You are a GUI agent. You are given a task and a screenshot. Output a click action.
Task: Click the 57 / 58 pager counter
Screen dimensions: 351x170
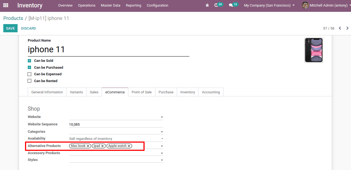329,28
